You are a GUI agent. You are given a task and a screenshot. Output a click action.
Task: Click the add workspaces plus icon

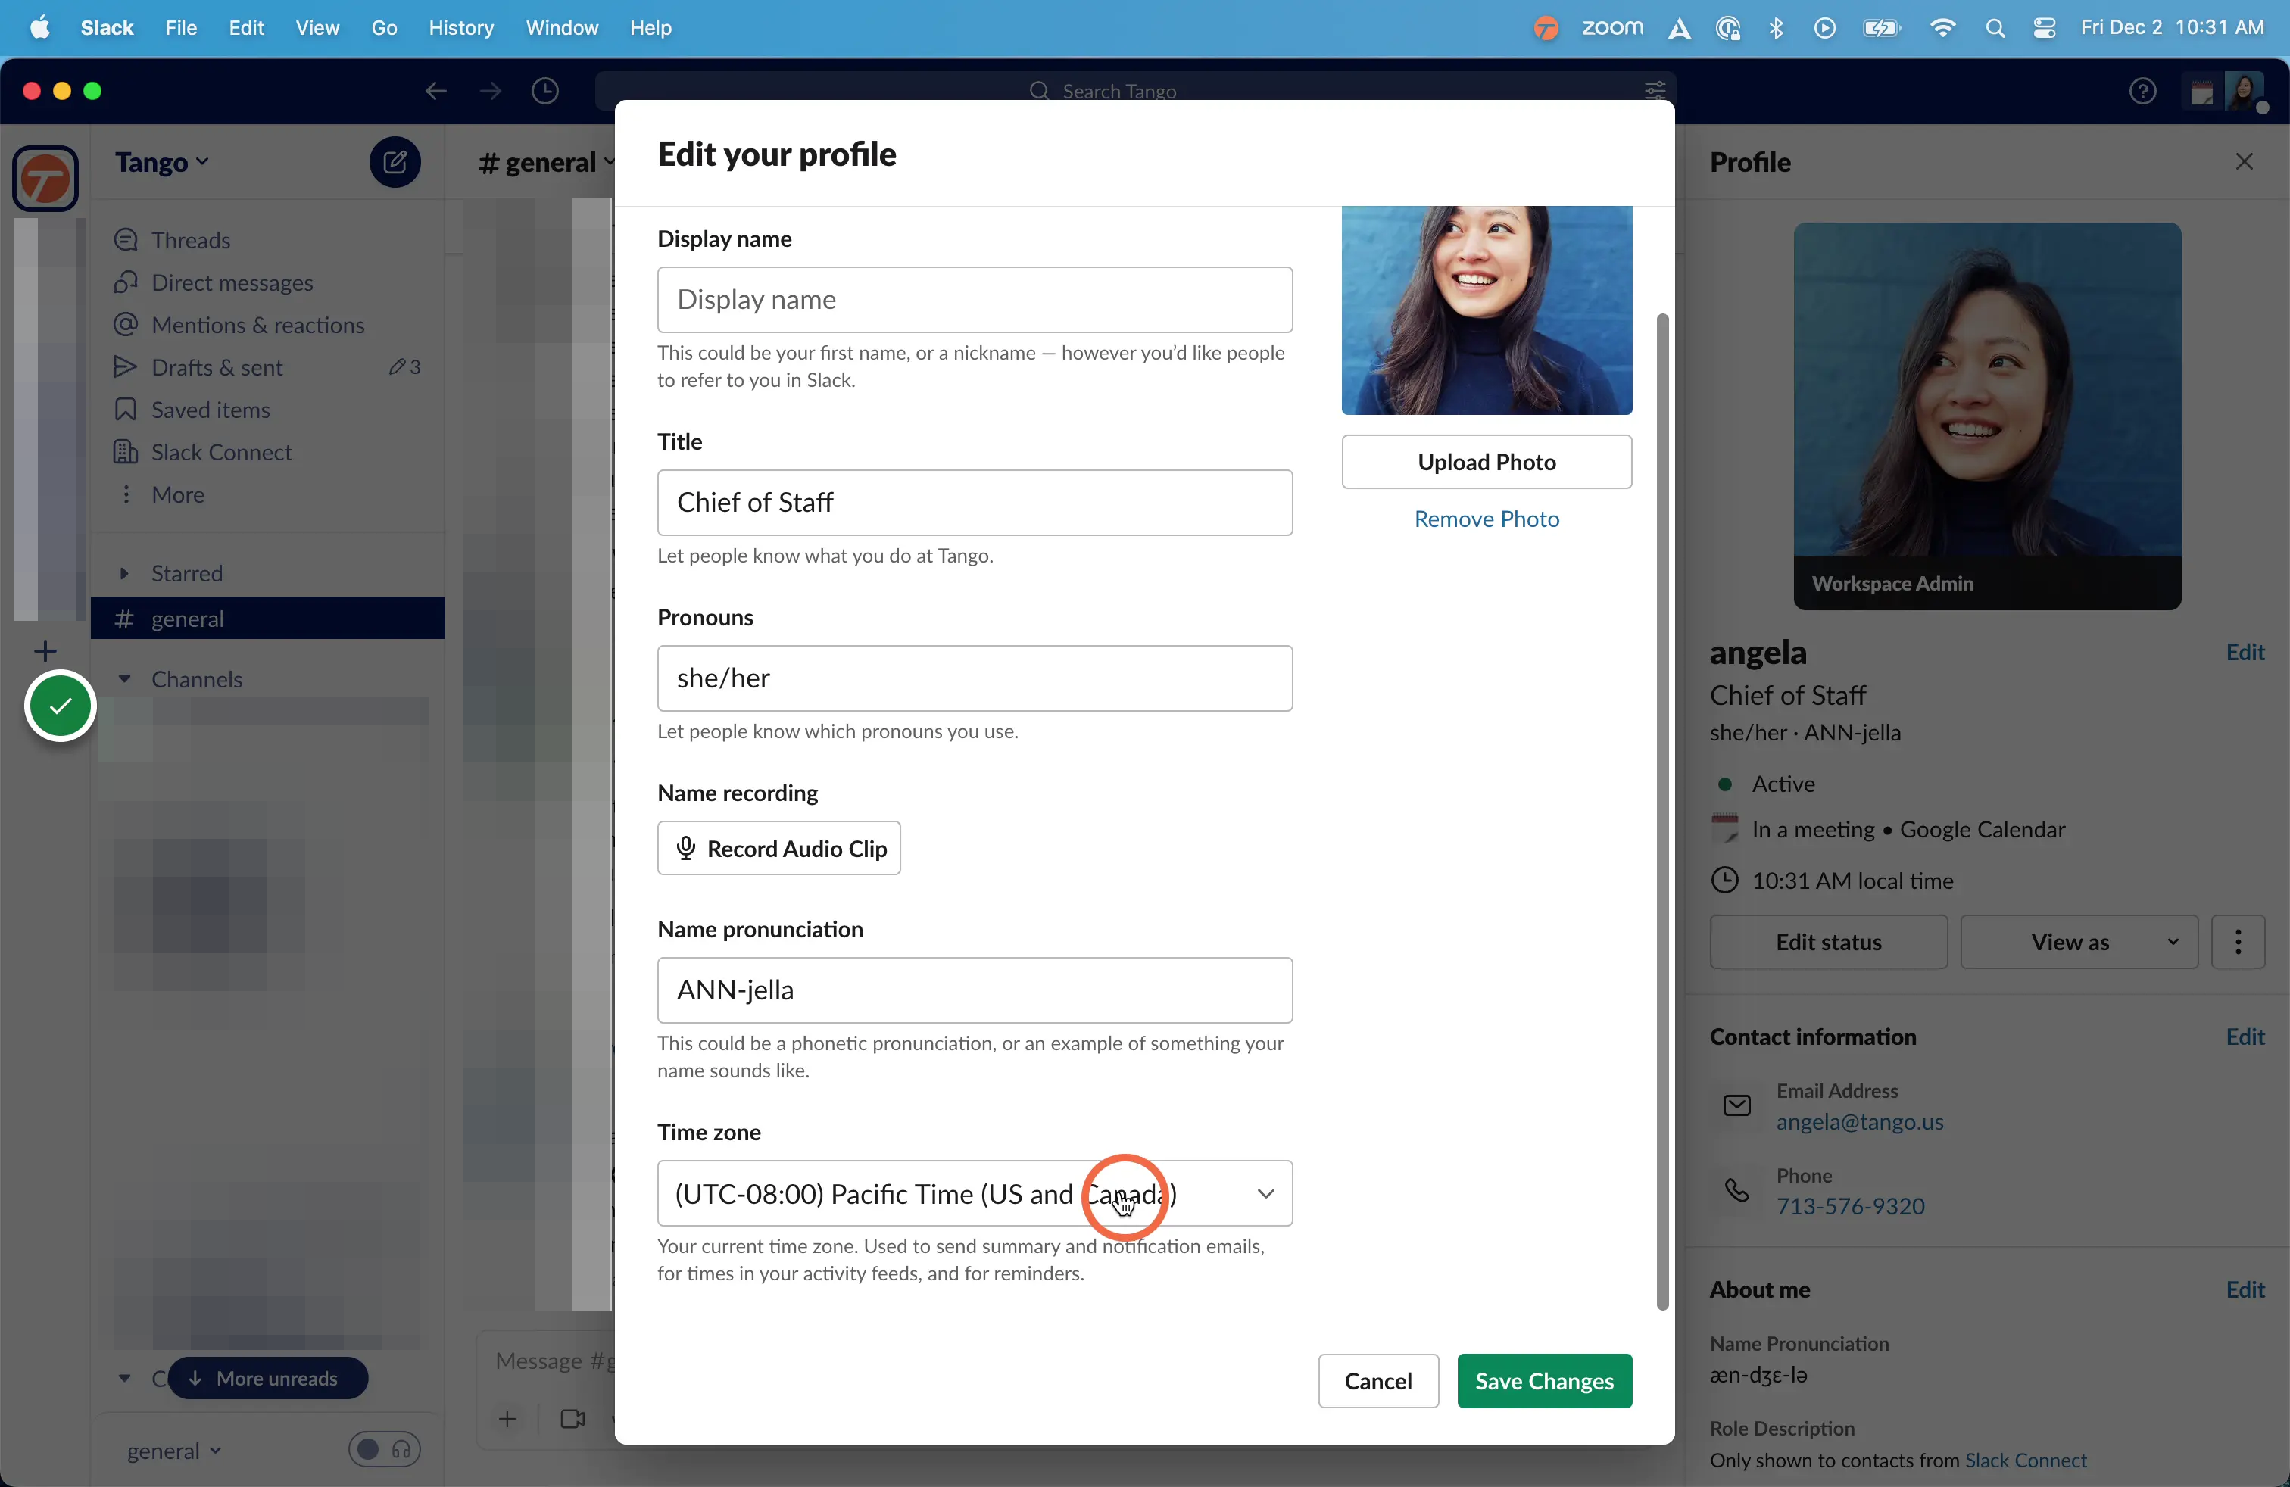pos(44,651)
